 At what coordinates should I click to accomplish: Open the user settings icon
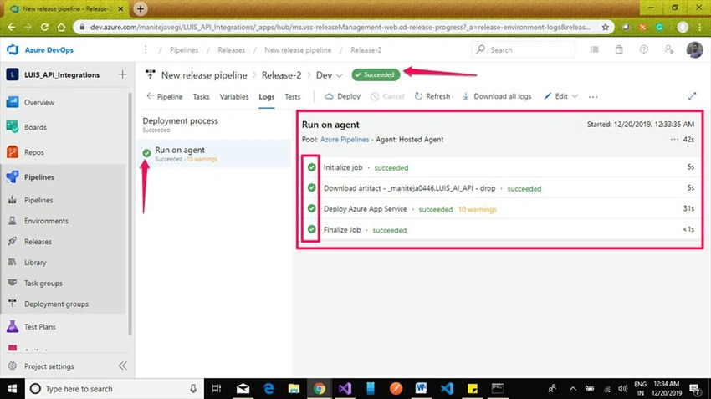click(669, 49)
